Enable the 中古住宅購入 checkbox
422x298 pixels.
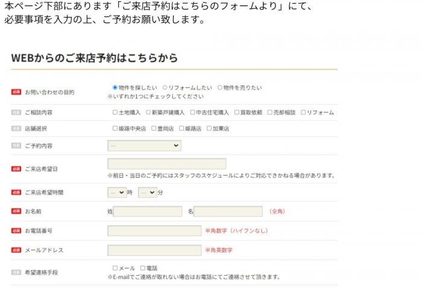coord(192,113)
